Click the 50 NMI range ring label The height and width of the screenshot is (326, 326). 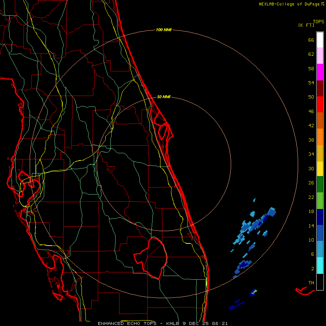coord(164,97)
